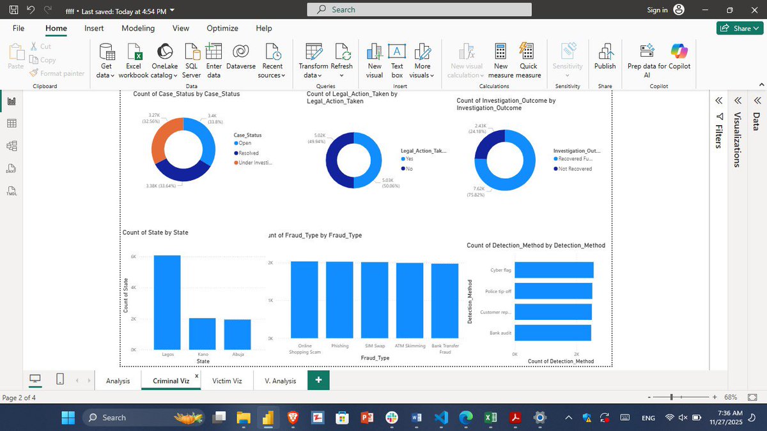
Task: Switch to mobile layout view
Action: (x=59, y=379)
